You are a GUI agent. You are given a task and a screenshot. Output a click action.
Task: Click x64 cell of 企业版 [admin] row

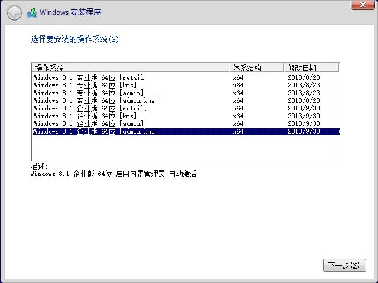coord(238,123)
